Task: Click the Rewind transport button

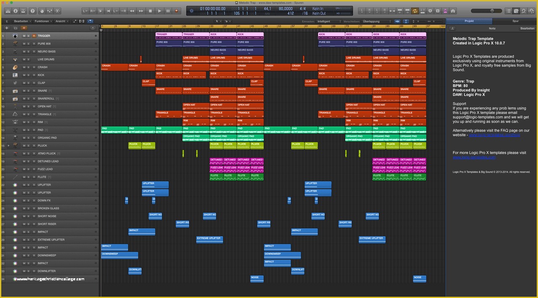Action: pos(132,11)
